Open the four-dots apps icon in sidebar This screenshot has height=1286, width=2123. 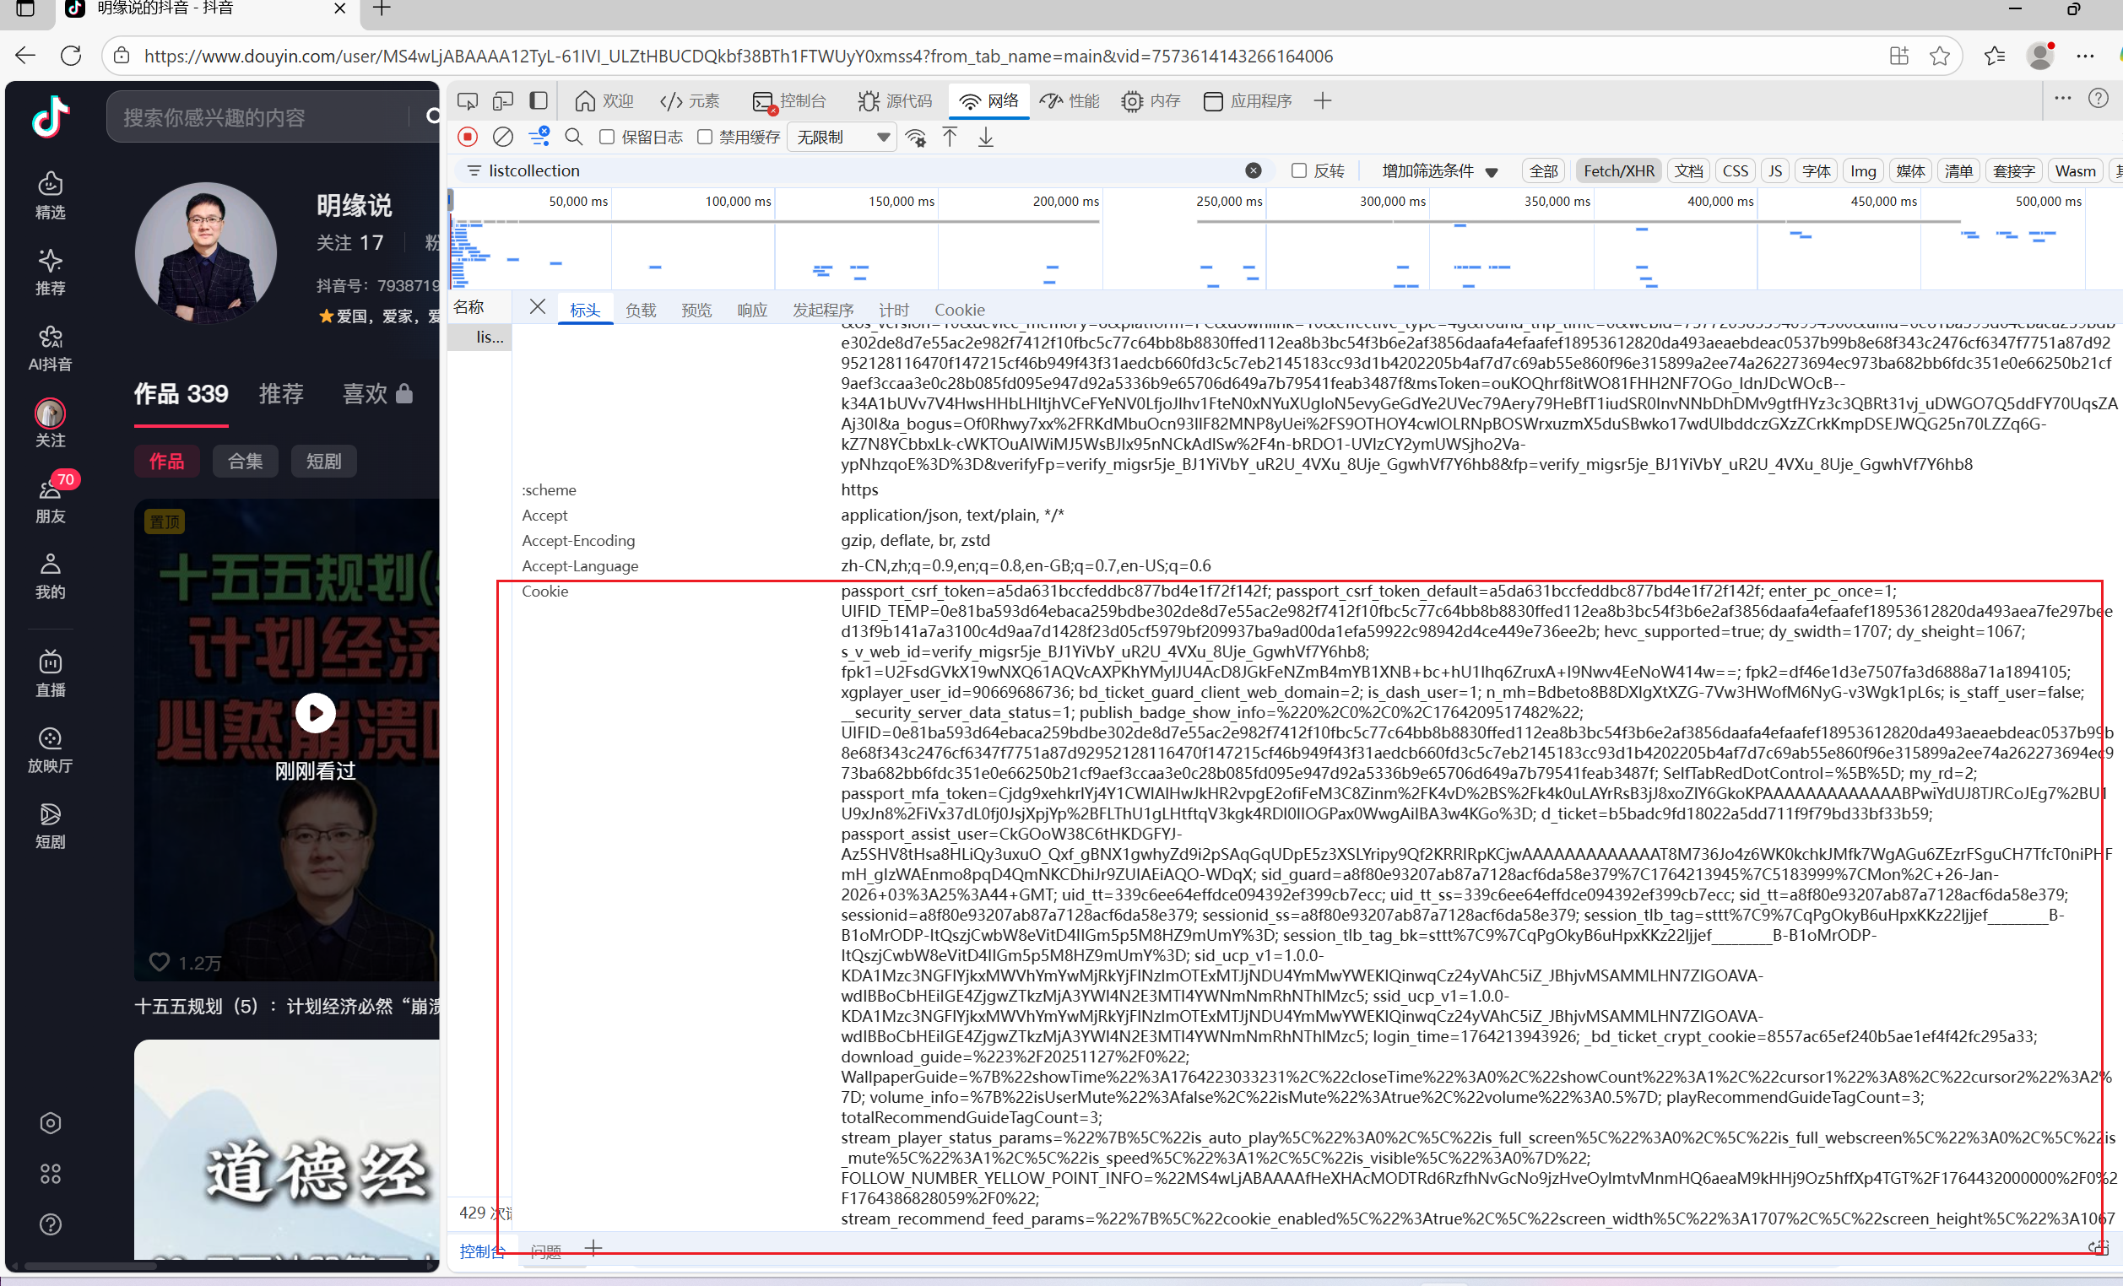coord(50,1173)
